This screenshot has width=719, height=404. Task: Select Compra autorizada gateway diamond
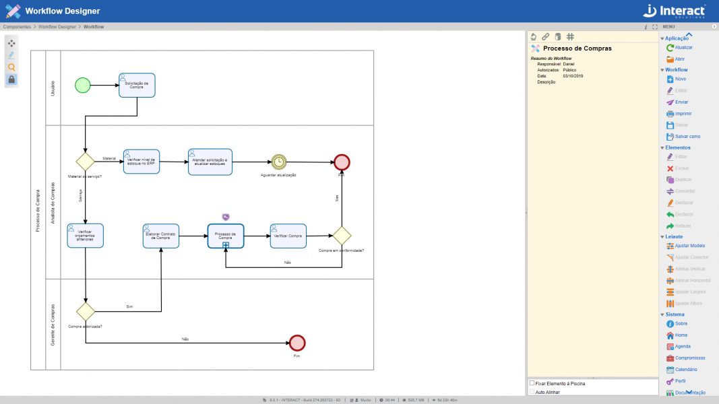click(x=86, y=312)
